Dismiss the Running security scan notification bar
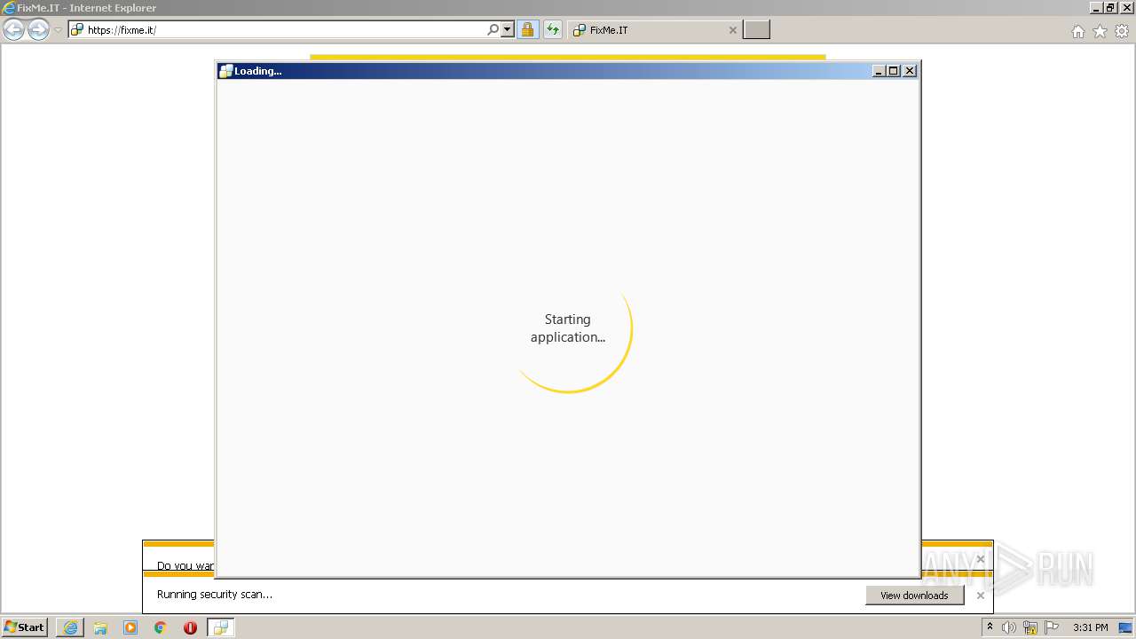 click(980, 596)
